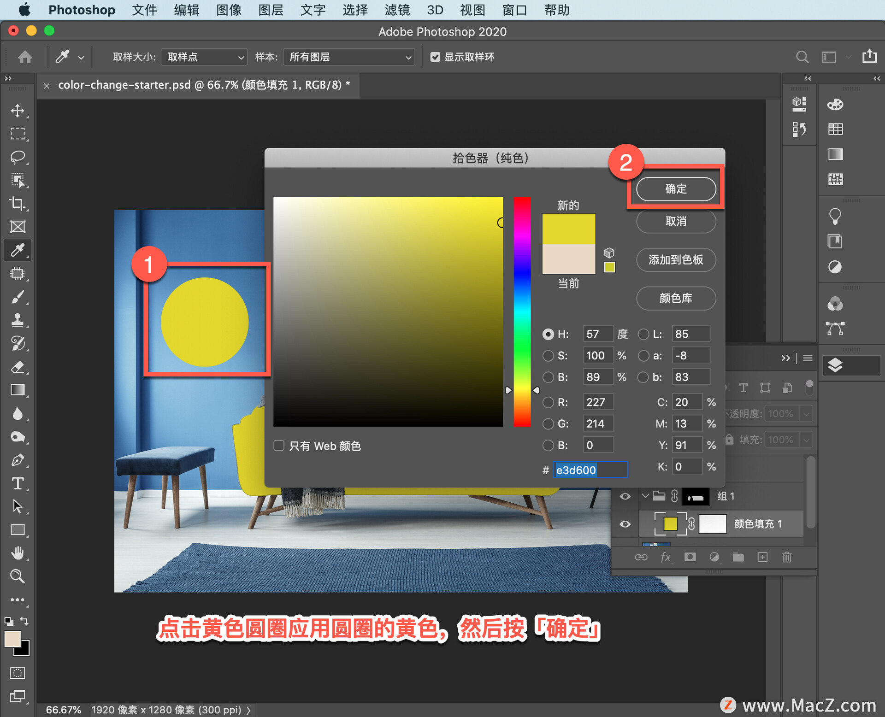Select the G green radio button
This screenshot has width=885, height=717.
click(x=548, y=423)
